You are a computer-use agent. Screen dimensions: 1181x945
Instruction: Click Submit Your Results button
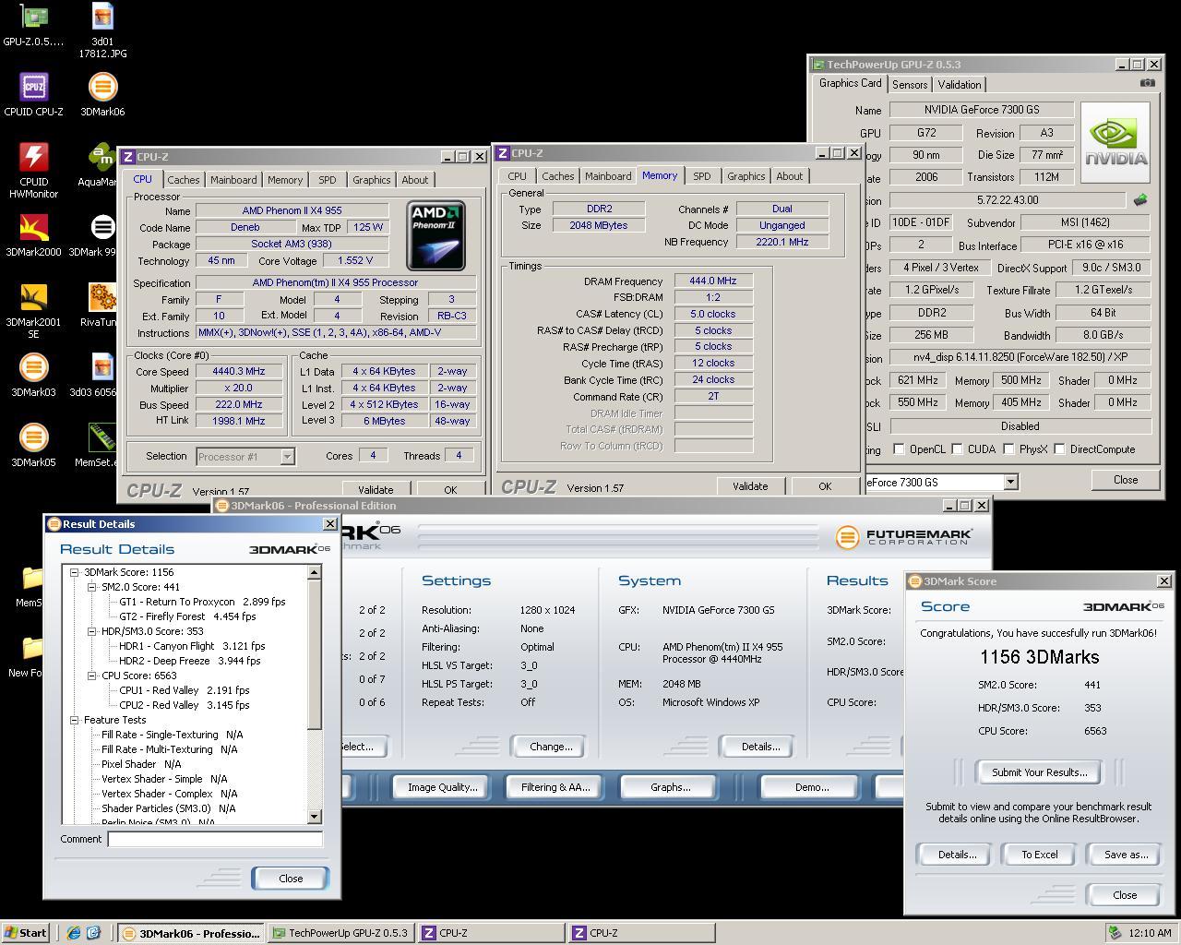pyautogui.click(x=1039, y=772)
